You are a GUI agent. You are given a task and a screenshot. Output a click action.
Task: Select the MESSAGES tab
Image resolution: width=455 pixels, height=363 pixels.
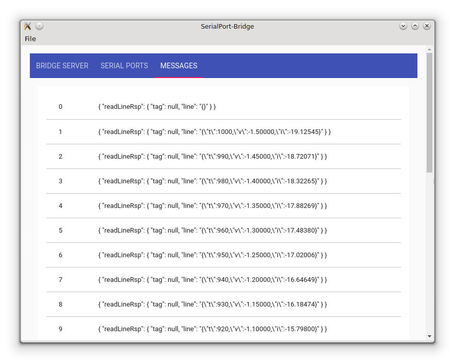(x=179, y=66)
